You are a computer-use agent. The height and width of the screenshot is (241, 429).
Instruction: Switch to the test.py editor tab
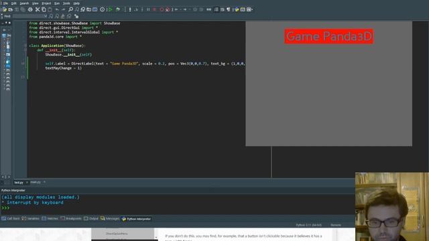point(19,182)
